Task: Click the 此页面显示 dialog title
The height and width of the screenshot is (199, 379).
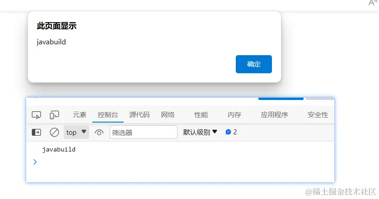Action: click(56, 26)
